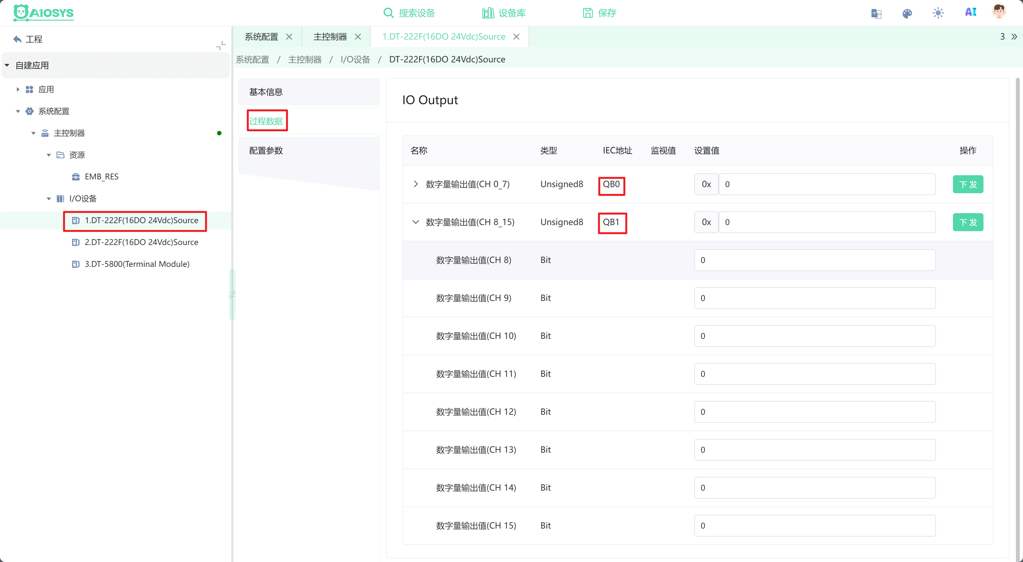Select 3.DT-5800(Terminal Module) in tree

[x=137, y=264]
